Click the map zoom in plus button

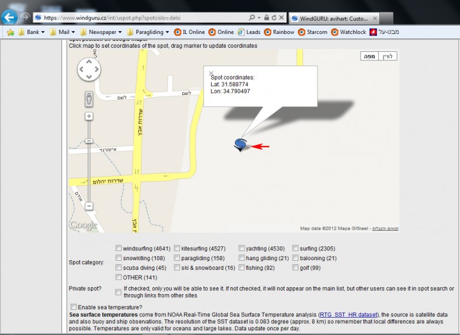pos(89,116)
